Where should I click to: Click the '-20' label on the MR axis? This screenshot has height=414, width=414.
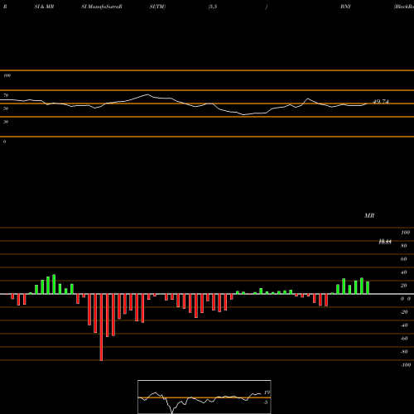404,312
